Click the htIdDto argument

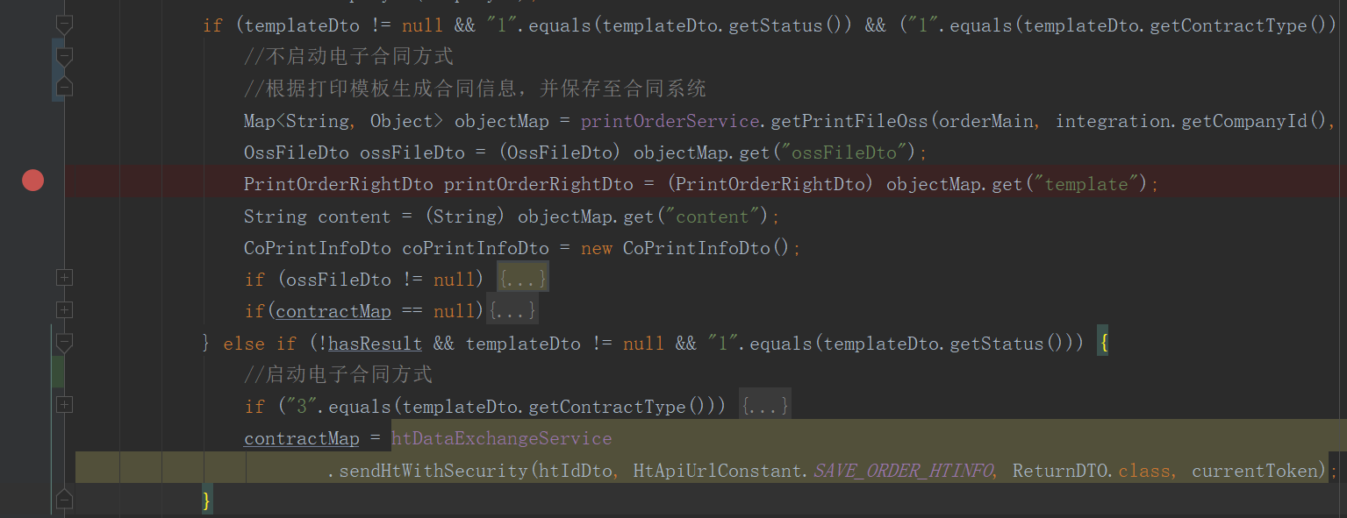coord(576,471)
